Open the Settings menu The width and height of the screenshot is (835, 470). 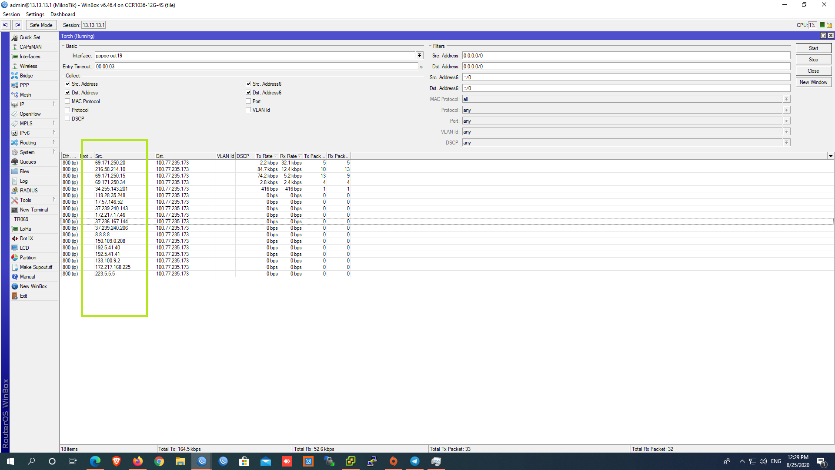pyautogui.click(x=35, y=14)
